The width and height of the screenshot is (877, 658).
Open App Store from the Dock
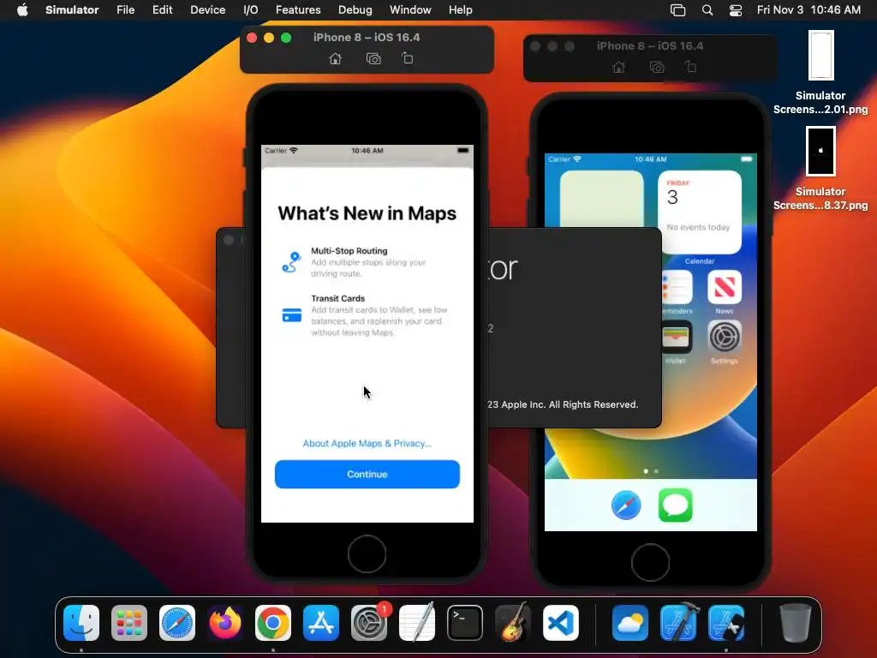(321, 623)
